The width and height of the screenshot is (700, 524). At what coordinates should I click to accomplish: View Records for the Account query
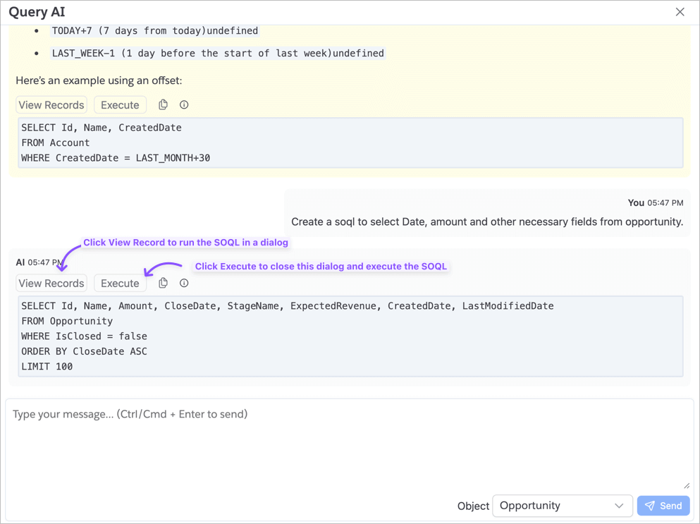[x=51, y=105]
